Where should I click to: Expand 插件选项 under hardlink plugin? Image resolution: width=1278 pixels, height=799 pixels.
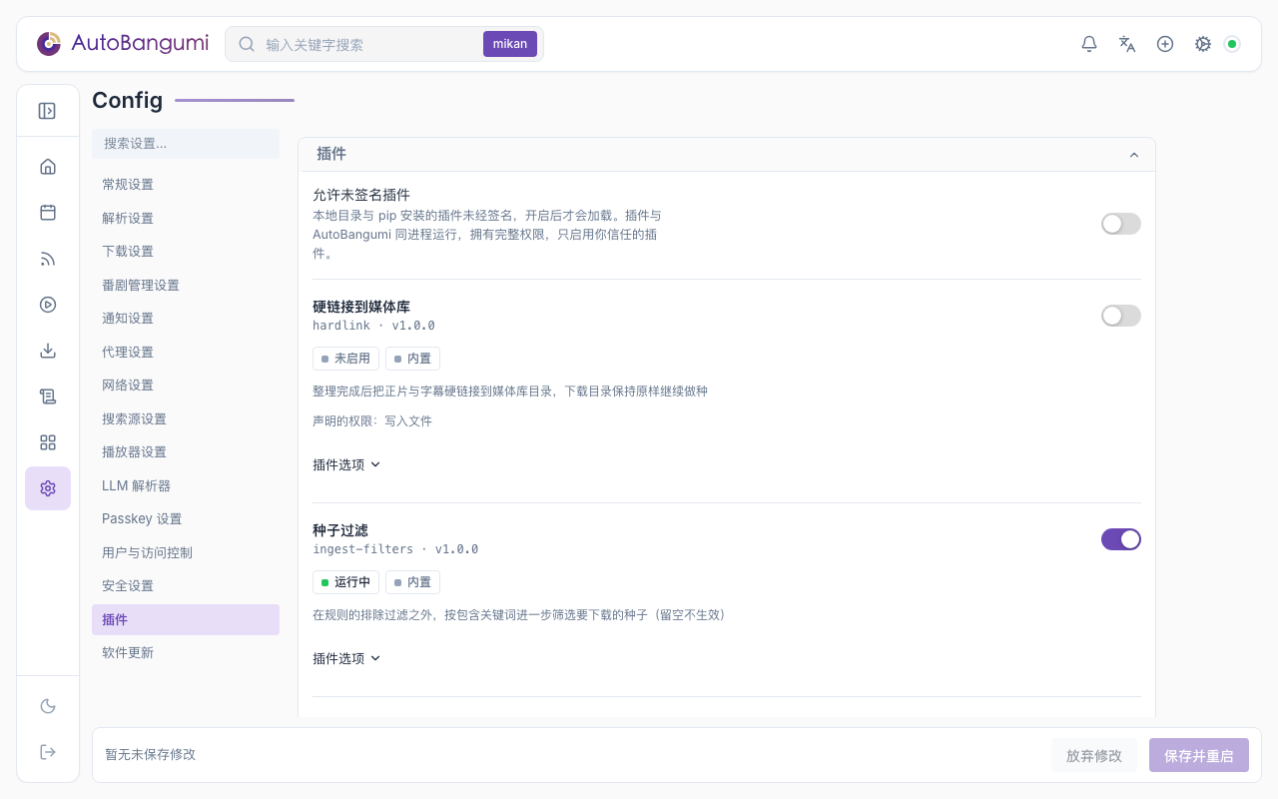click(x=346, y=464)
